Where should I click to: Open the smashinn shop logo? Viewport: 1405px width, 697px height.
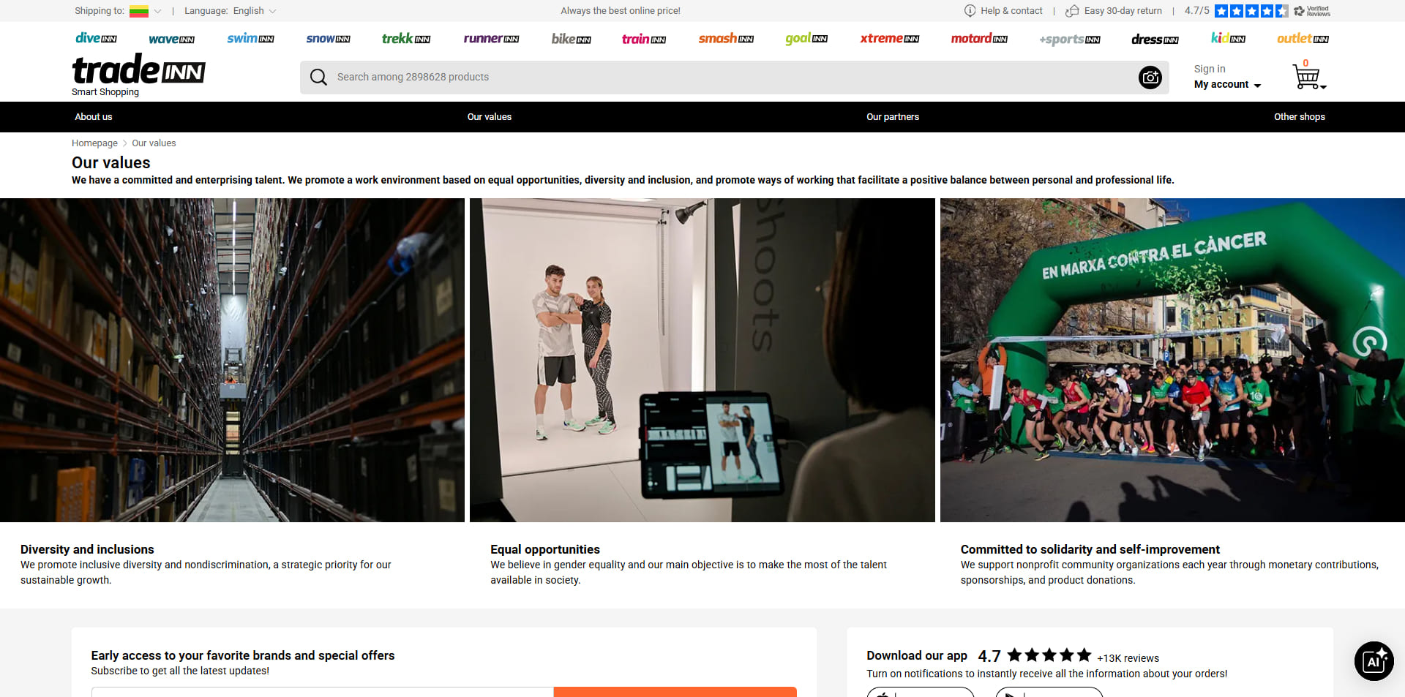point(726,39)
